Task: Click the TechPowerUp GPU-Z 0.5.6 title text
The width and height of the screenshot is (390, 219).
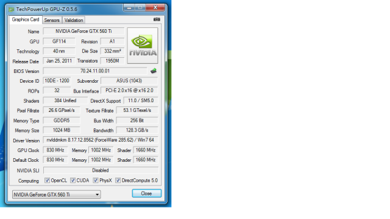Action: coord(47,9)
